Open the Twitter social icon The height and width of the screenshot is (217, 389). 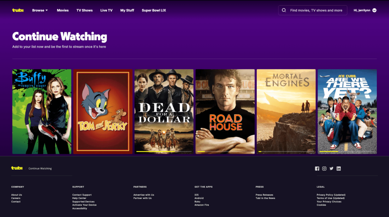coord(331,169)
